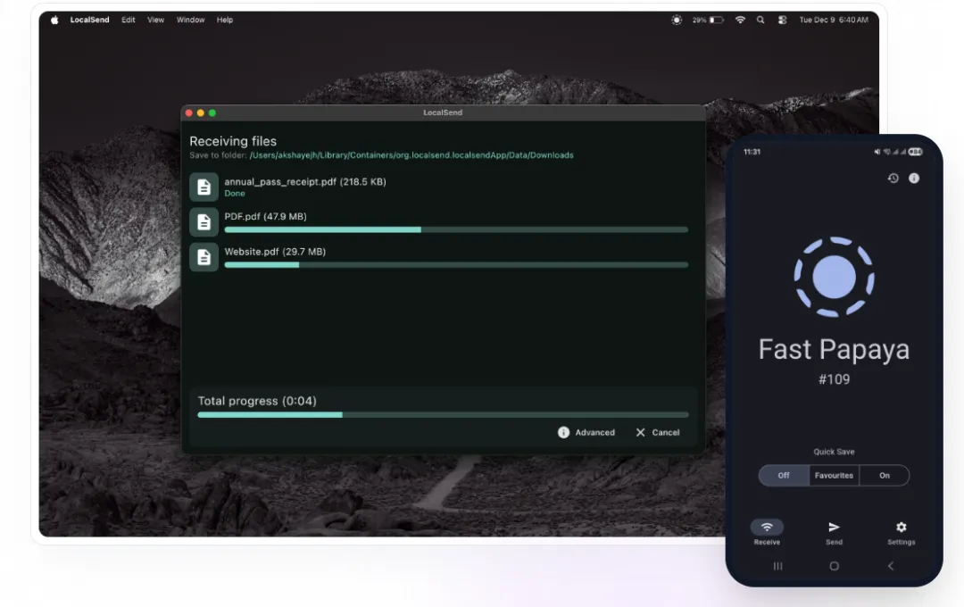Open the Apple menu
964x607 pixels.
tap(54, 20)
